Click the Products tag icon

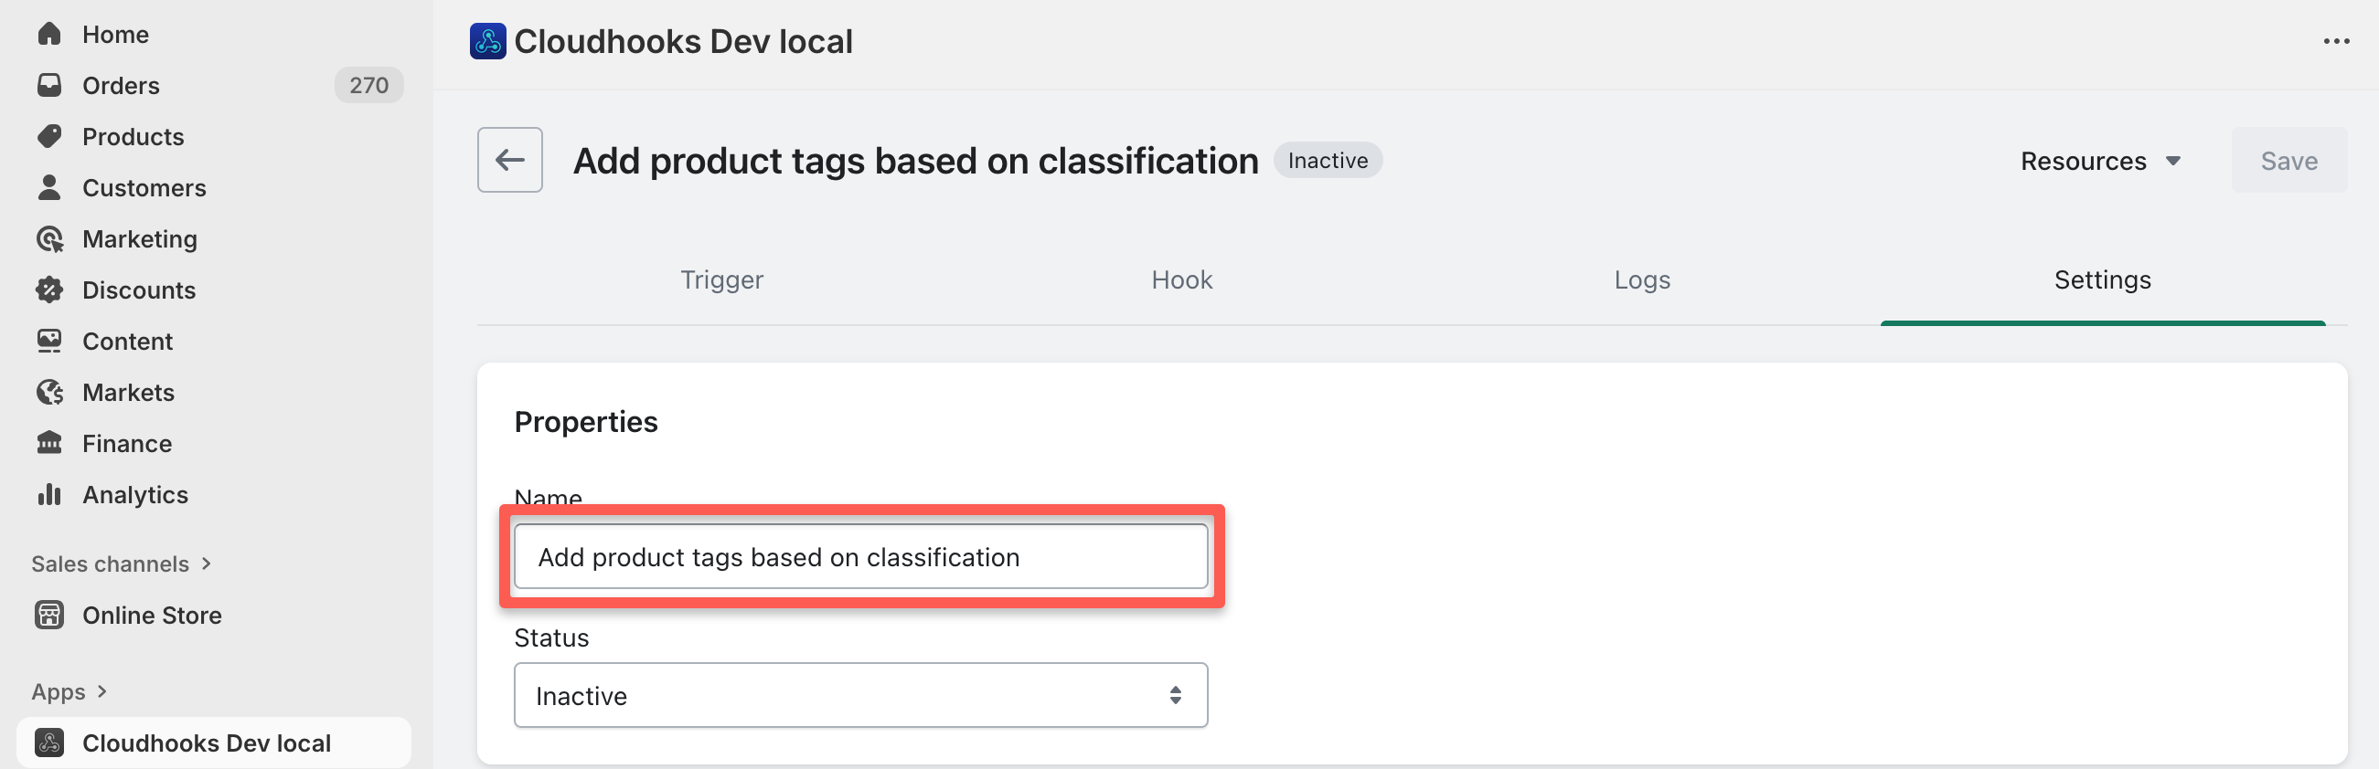[49, 136]
